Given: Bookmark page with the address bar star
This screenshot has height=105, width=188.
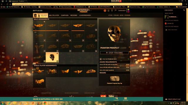Looking at the screenshot, I should click(x=181, y=4).
